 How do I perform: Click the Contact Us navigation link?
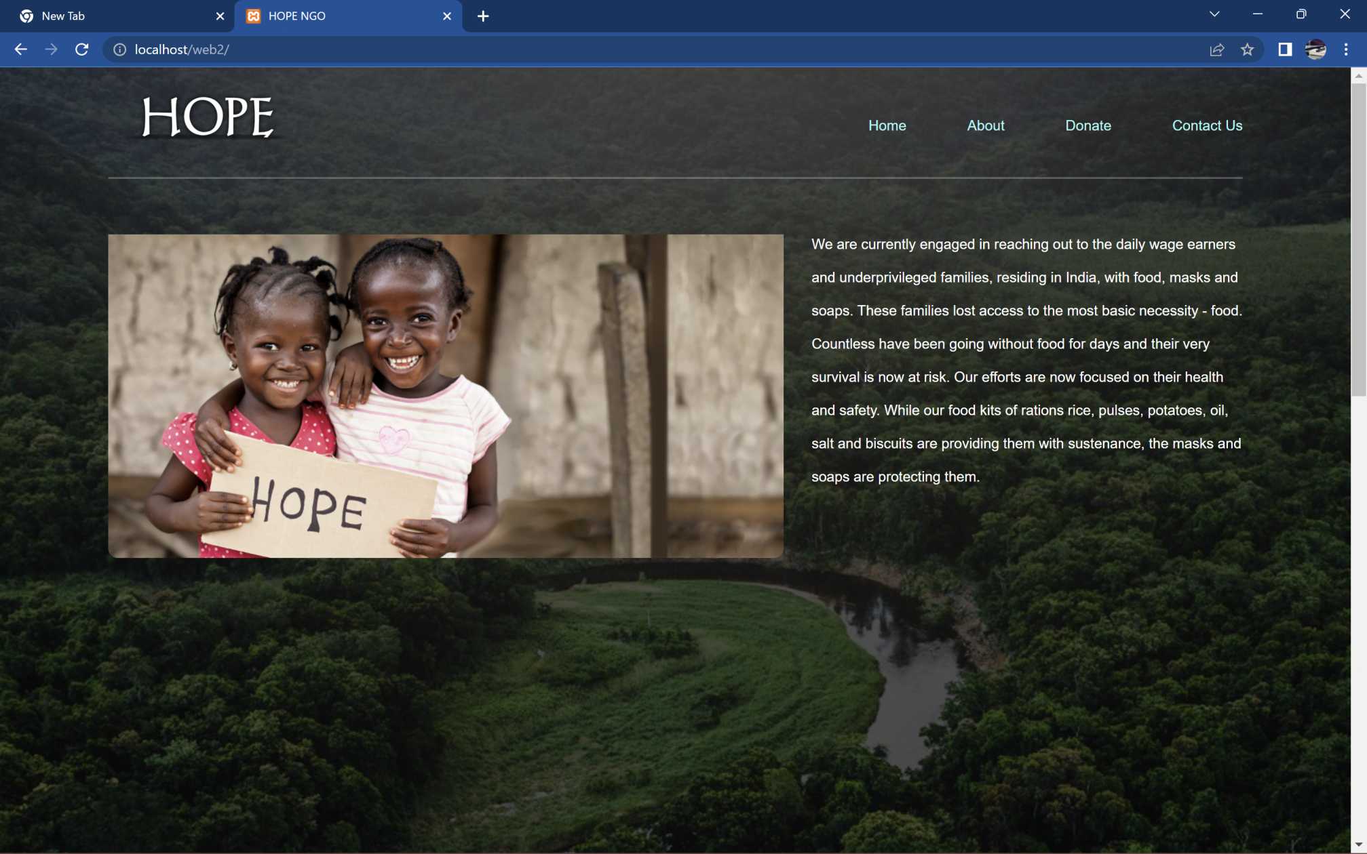pos(1207,125)
